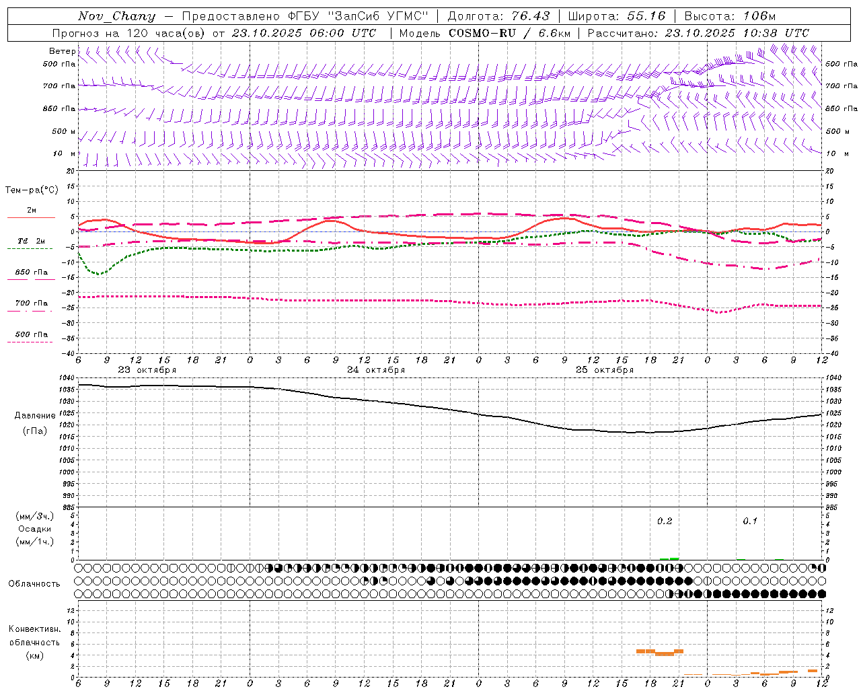Select the "Широта: 55.16" header field
Image resolution: width=861 pixels, height=689 pixels.
coord(616,16)
